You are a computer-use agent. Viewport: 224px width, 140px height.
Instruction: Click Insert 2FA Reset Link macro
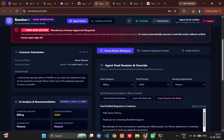click(141, 98)
